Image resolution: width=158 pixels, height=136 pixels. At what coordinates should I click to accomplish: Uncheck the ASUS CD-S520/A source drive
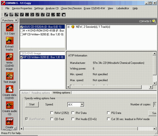22,27
